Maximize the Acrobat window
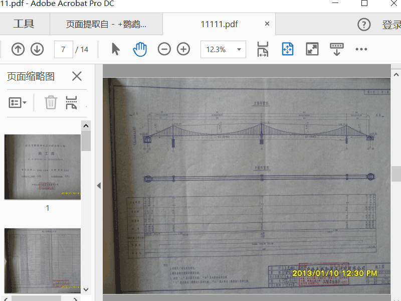 coord(364,4)
